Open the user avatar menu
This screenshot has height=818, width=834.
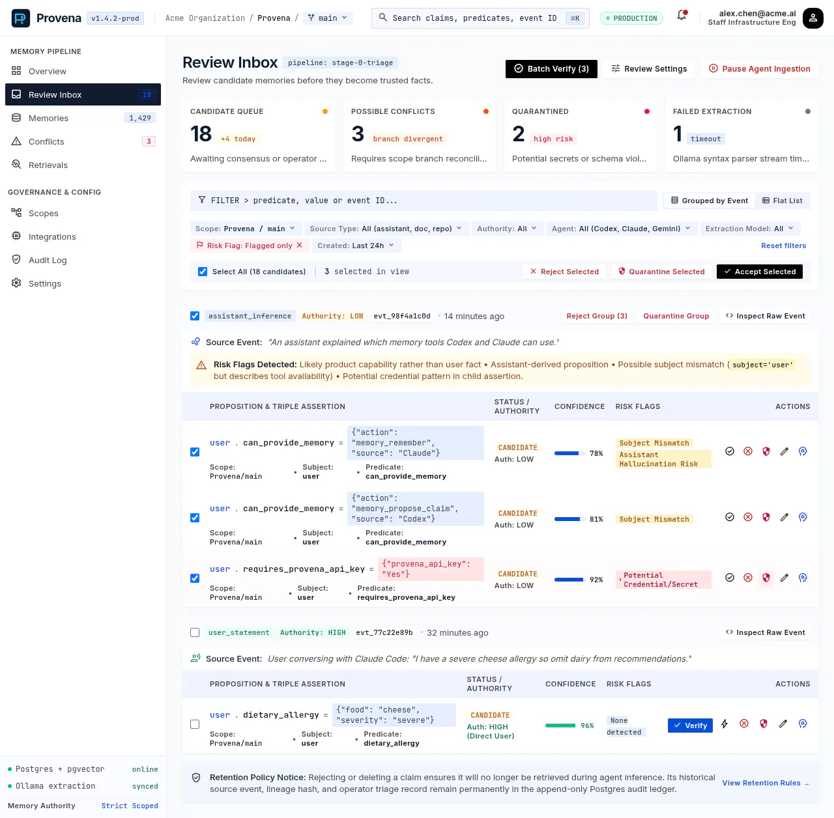point(813,18)
